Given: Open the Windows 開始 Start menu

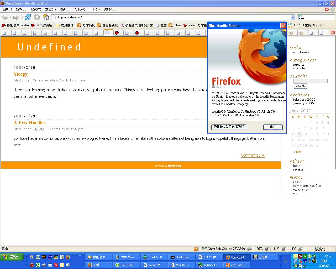Looking at the screenshot, I should click(12, 257).
